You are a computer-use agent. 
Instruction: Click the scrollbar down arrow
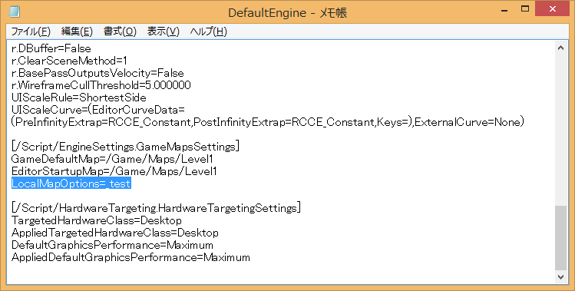click(x=560, y=277)
